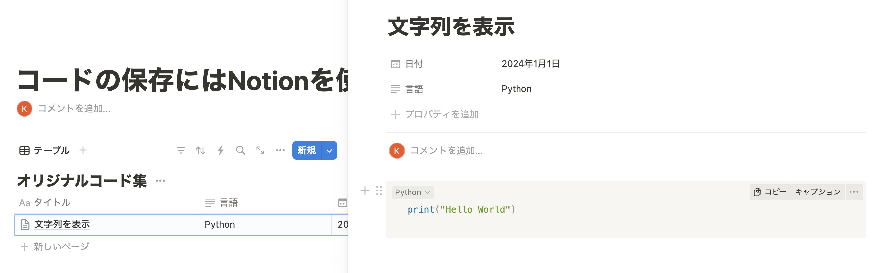Viewport: 874px width, 273px height.
Task: Click コメントを追加 under the main page title
Action: click(74, 109)
